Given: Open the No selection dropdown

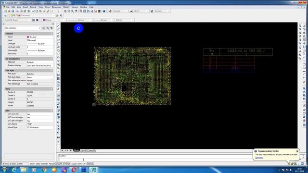Looking at the screenshot, I should tap(23, 28).
